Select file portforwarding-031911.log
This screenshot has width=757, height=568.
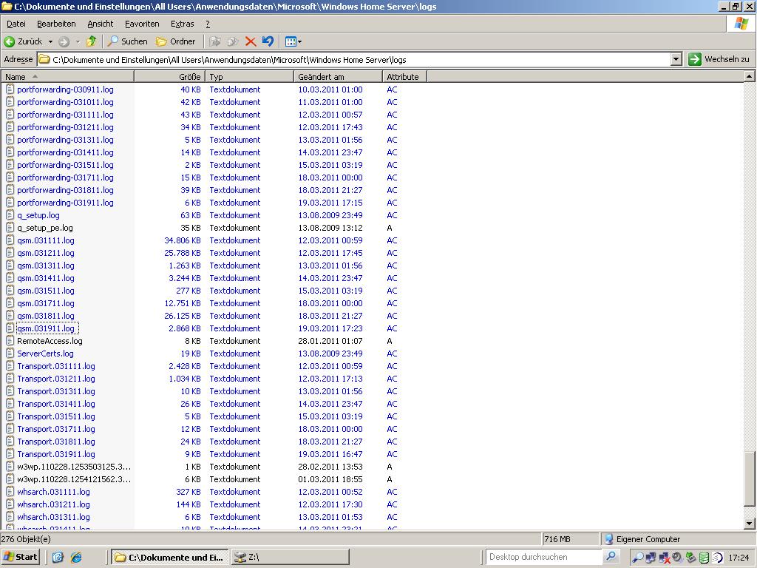pos(65,203)
